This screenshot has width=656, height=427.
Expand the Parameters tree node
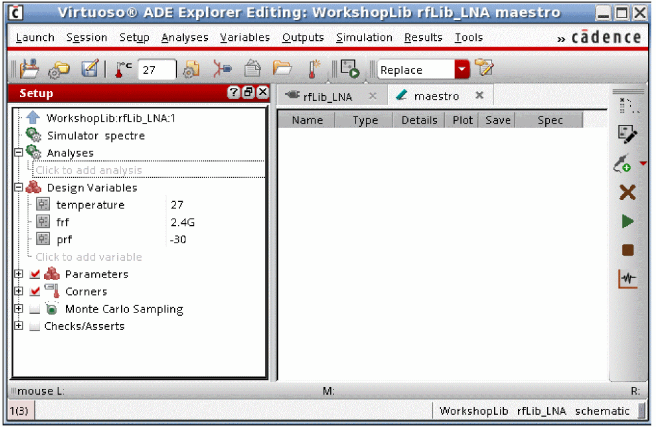click(18, 274)
